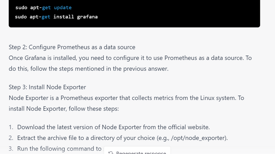
Task: Click the list number "1." marker
Action: point(11,127)
